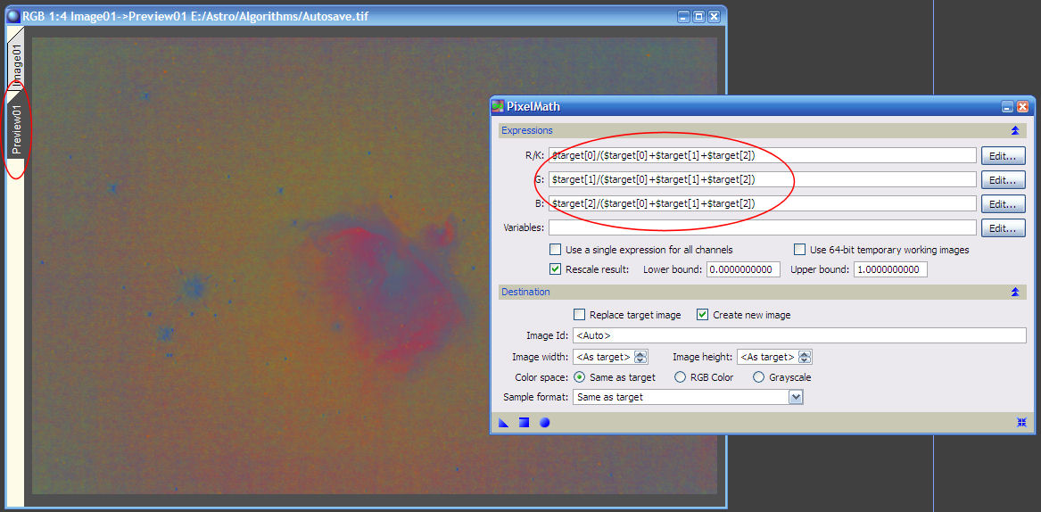Select the Grayscale radio button
Viewport: 1041px width, 512px height.
pos(758,377)
